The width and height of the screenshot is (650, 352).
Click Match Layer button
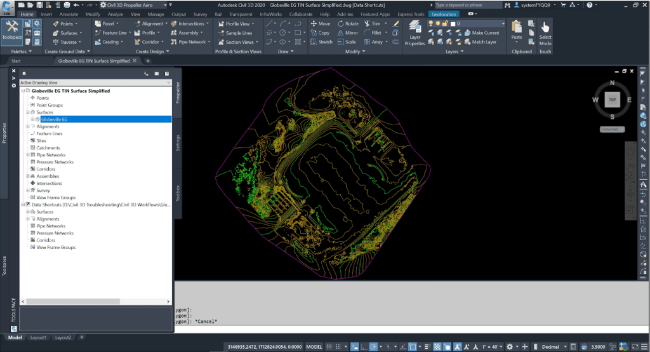click(481, 42)
